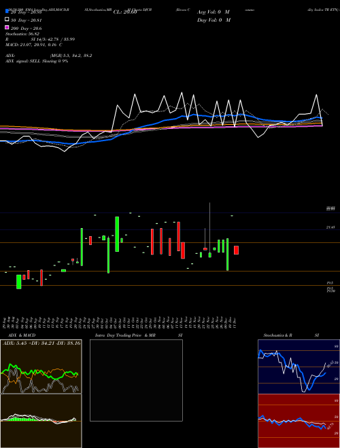Screen dimensions: 340x448
Task: Open the red RSI chart panel
Action: click(299, 421)
